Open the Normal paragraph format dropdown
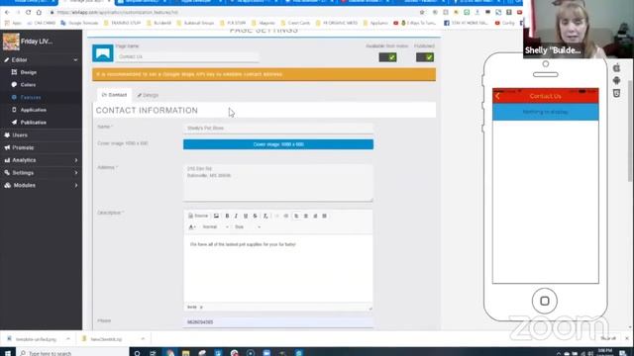Image resolution: width=634 pixels, height=356 pixels. (x=215, y=226)
